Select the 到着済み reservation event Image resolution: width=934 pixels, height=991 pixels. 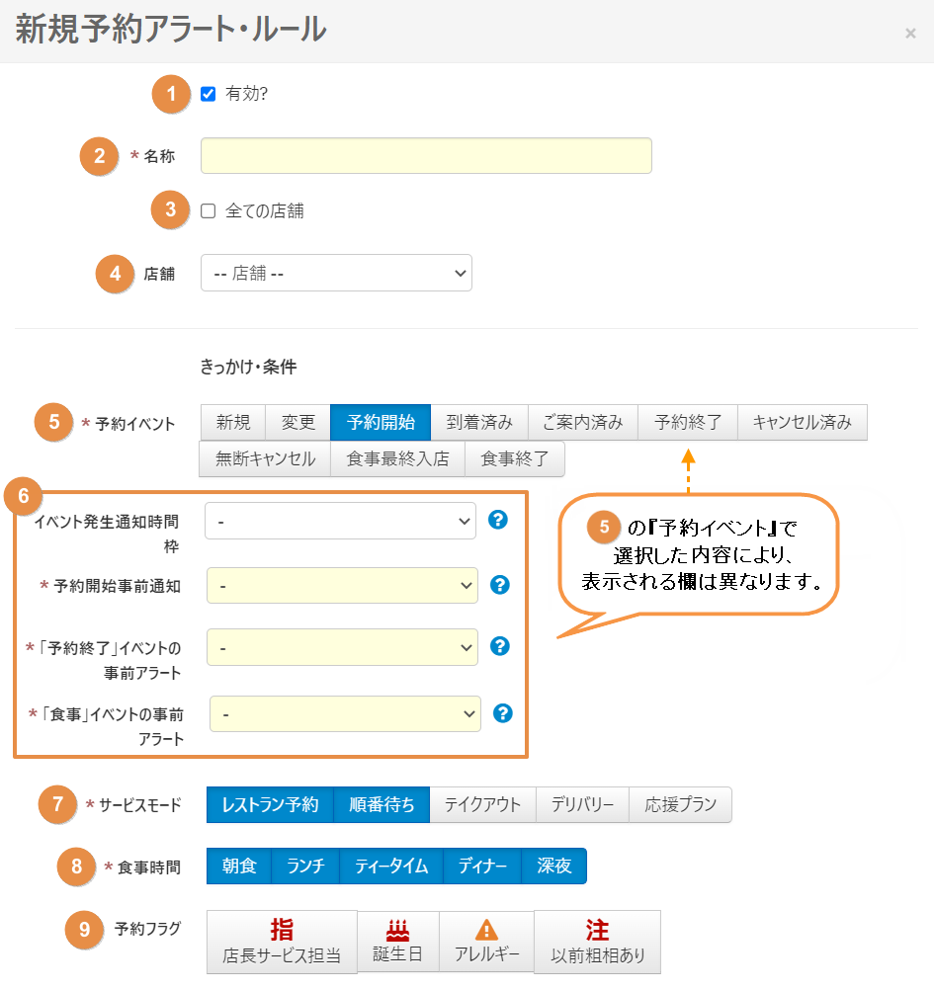pos(478,423)
